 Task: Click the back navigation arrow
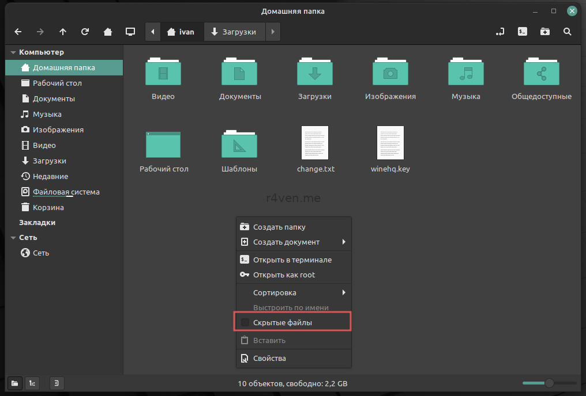tap(18, 32)
